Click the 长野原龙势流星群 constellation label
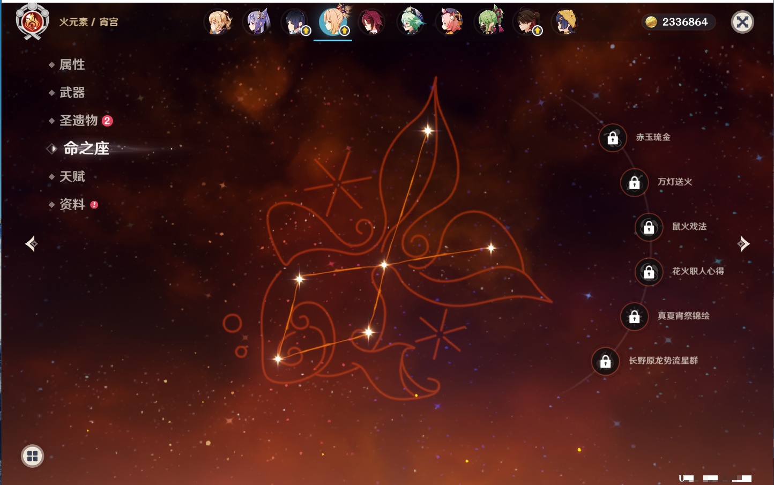The image size is (774, 485). (x=663, y=361)
